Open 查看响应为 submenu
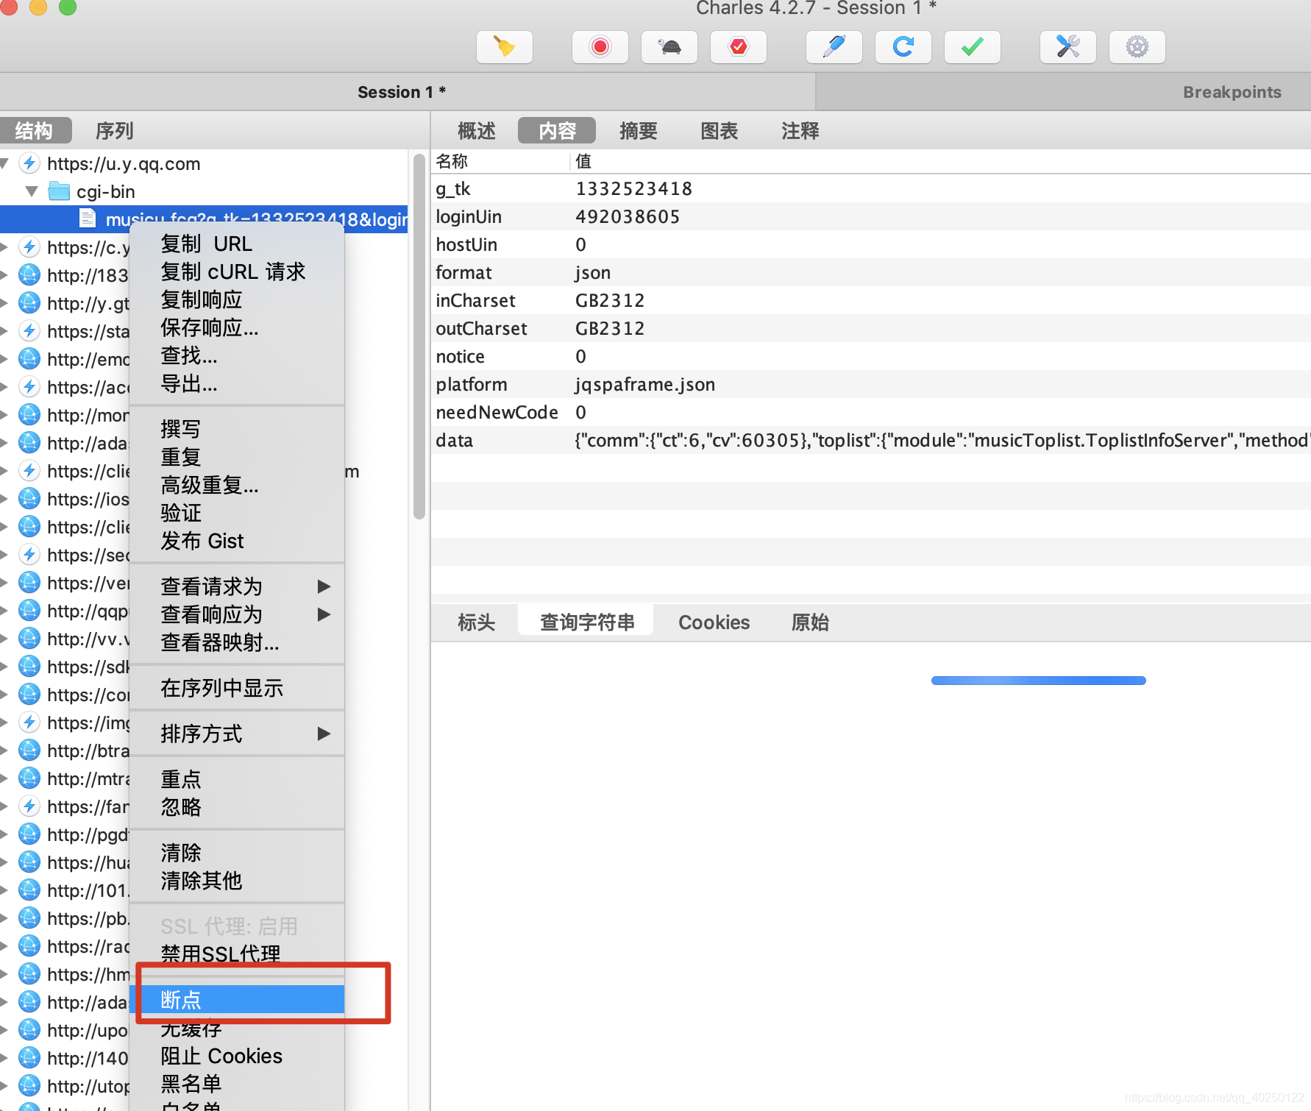The image size is (1311, 1111). pos(237,614)
